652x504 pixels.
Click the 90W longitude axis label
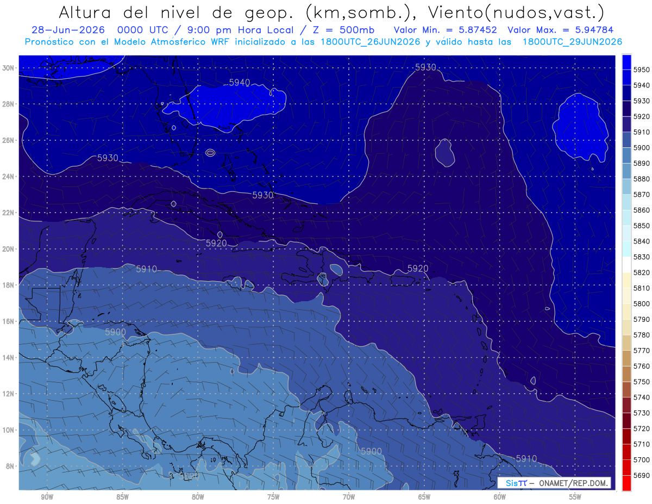pyautogui.click(x=47, y=497)
